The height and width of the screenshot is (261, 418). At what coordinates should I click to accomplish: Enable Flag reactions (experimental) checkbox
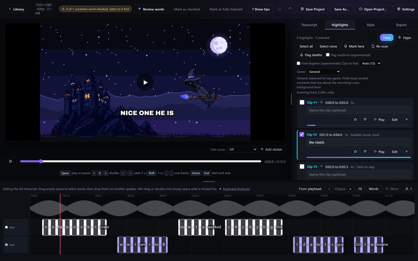click(328, 55)
